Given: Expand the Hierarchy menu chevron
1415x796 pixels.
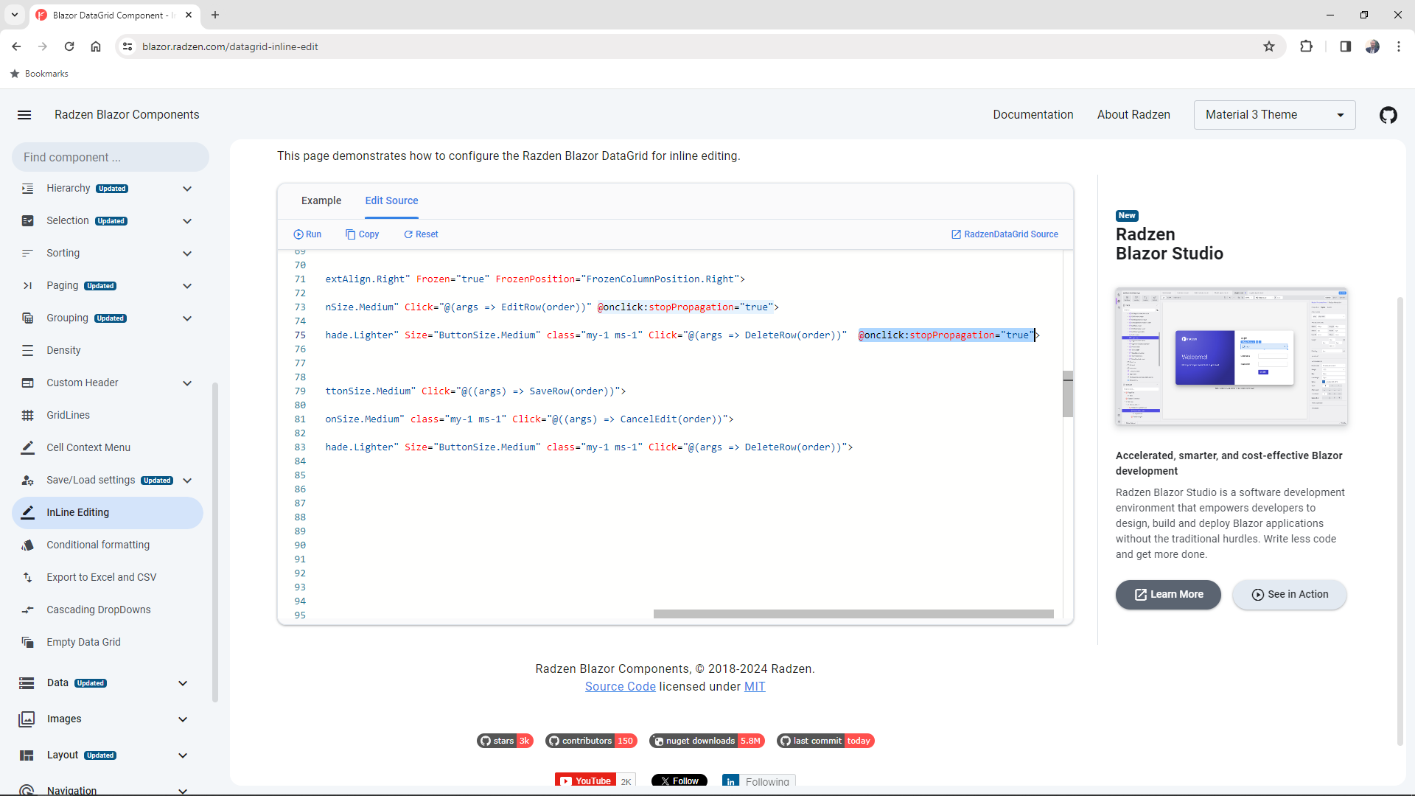Looking at the screenshot, I should click(187, 189).
